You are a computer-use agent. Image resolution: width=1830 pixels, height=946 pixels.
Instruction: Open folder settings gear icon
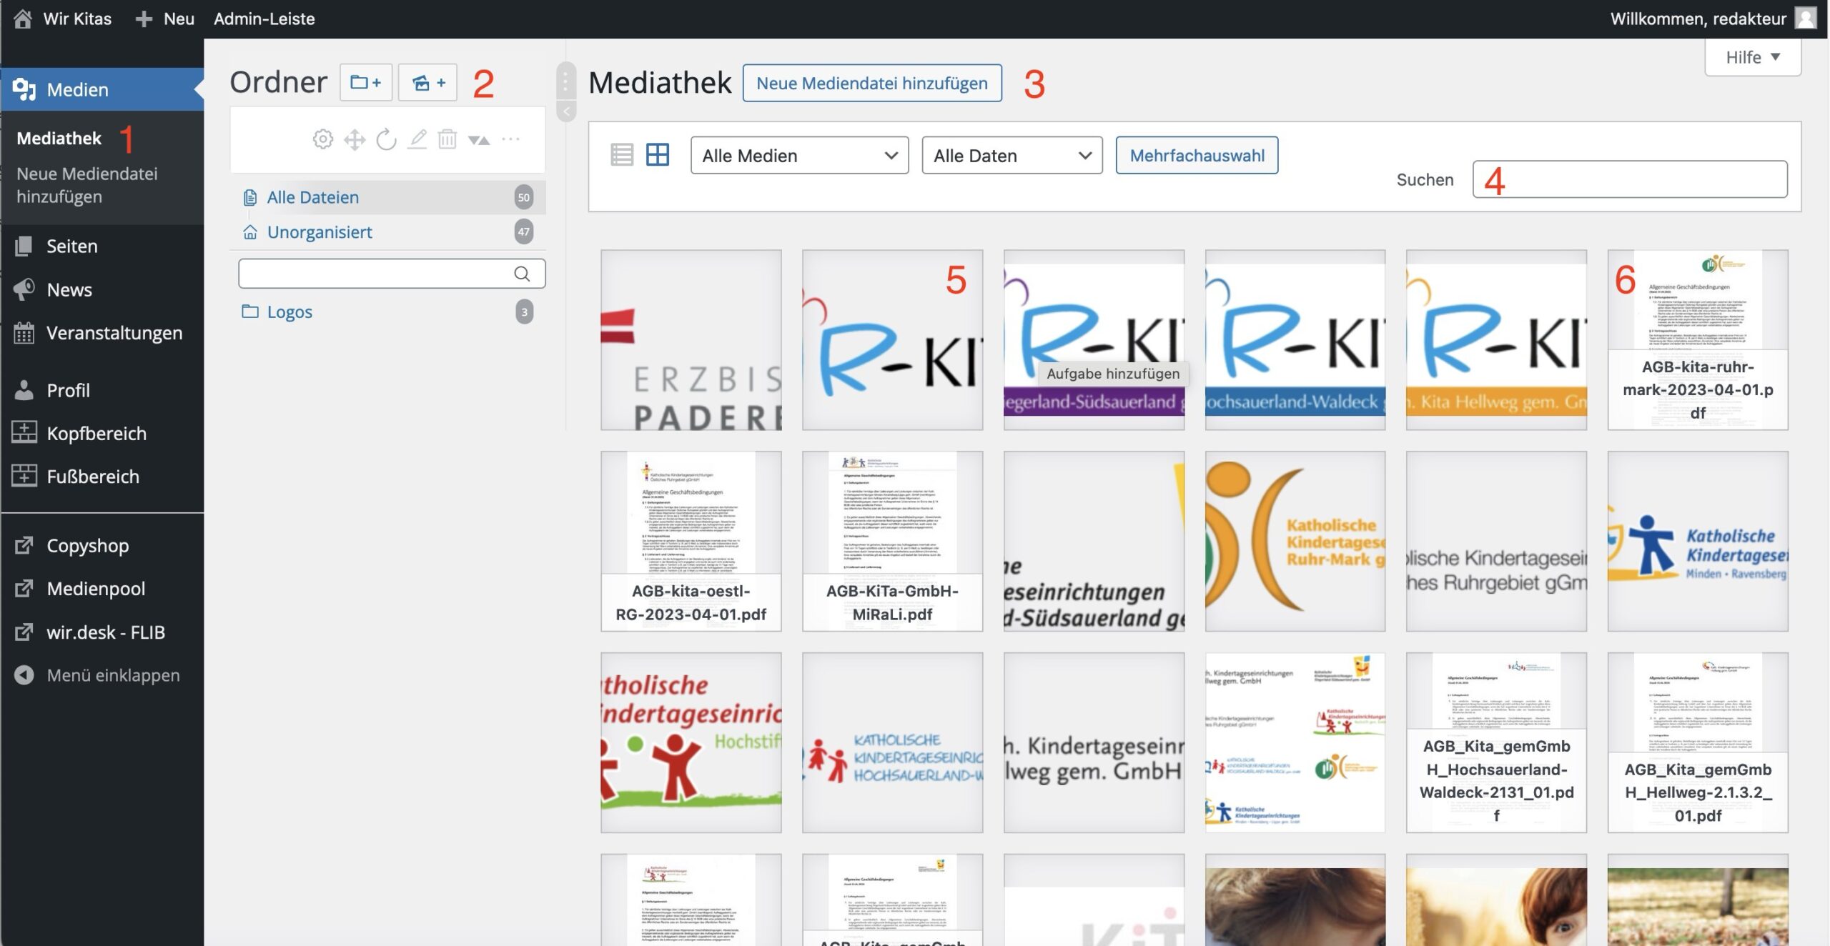tap(322, 139)
